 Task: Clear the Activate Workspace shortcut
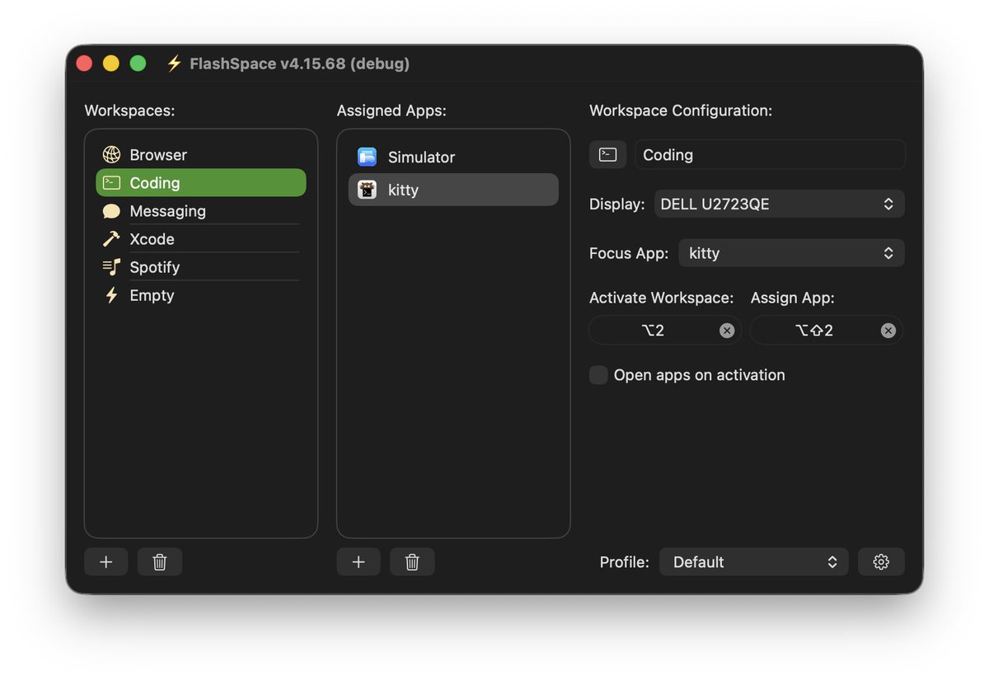coord(727,331)
